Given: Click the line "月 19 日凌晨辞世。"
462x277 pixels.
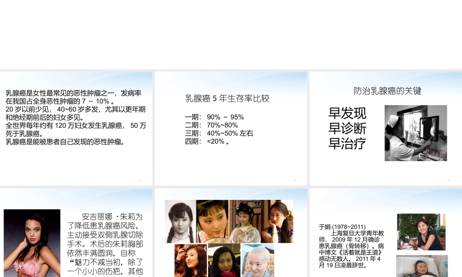Looking at the screenshot, I should [x=343, y=265].
